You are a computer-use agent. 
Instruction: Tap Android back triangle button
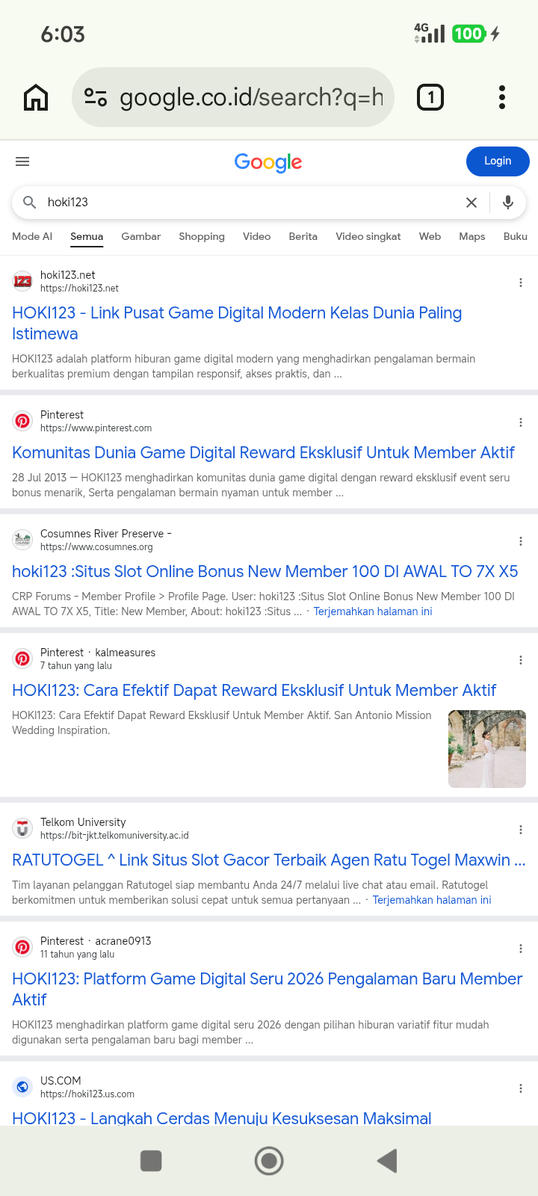387,1161
